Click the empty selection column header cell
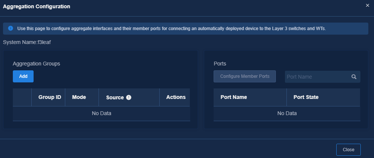 pyautogui.click(x=22, y=97)
